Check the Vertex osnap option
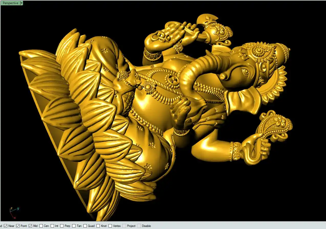The height and width of the screenshot is (229, 326). 110,226
